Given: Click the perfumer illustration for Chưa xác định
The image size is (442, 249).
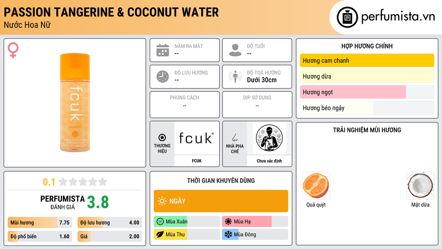Looking at the screenshot, I should (x=269, y=138).
